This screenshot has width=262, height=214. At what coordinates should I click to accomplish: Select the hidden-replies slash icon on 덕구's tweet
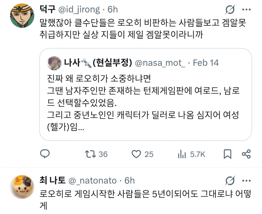[x=230, y=10]
